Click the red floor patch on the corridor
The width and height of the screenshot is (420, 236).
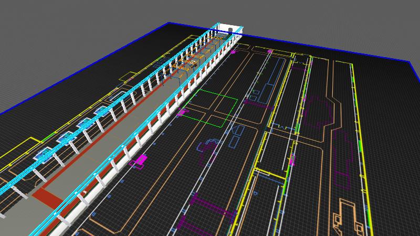(48, 198)
